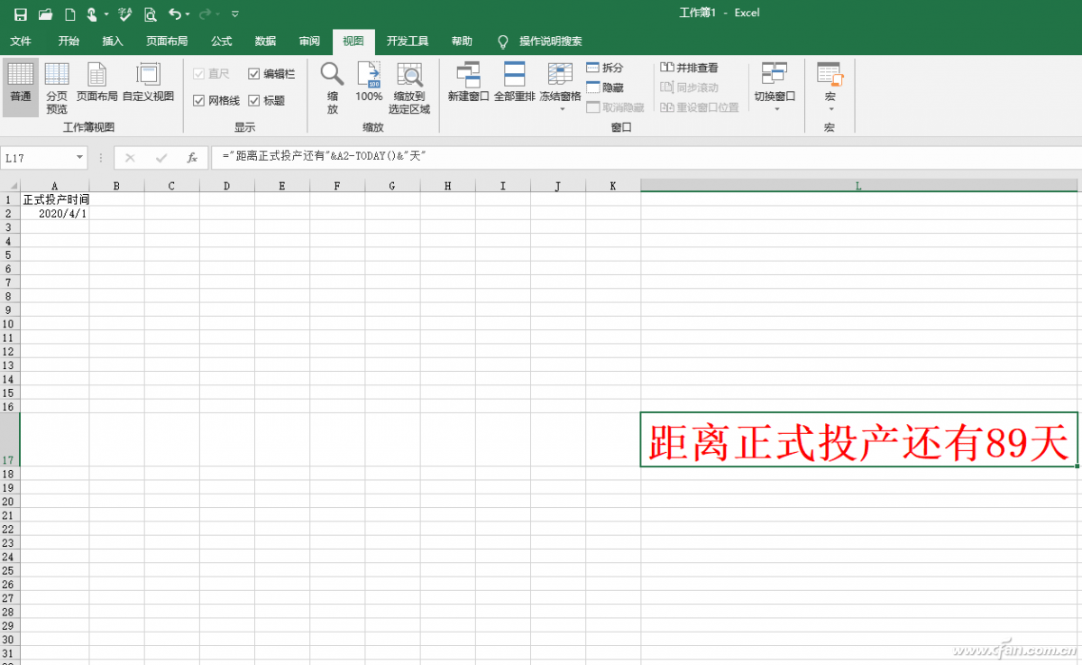
Task: Open the Formulas ribbon tab
Action: [221, 42]
